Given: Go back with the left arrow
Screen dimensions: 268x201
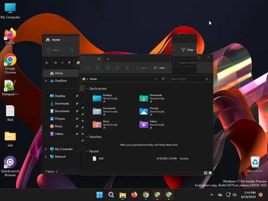Looking at the screenshot, I should pos(47,63).
